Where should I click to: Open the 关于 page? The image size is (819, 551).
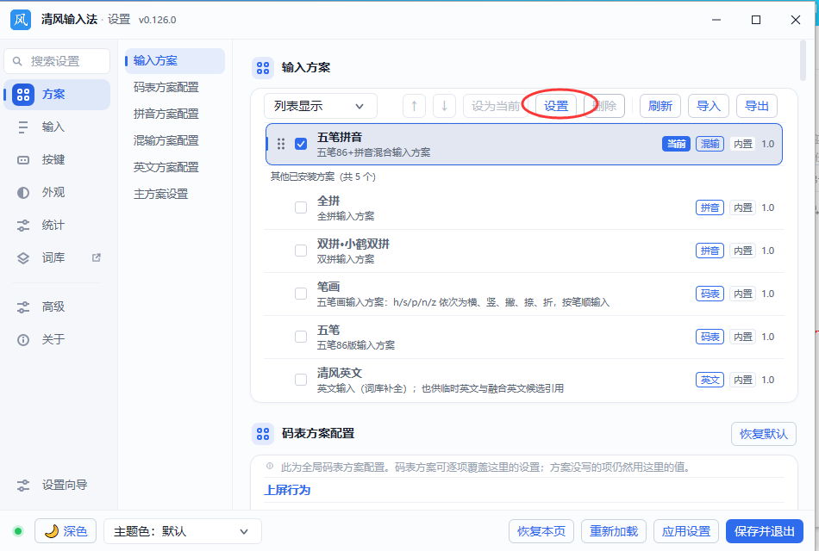point(57,340)
